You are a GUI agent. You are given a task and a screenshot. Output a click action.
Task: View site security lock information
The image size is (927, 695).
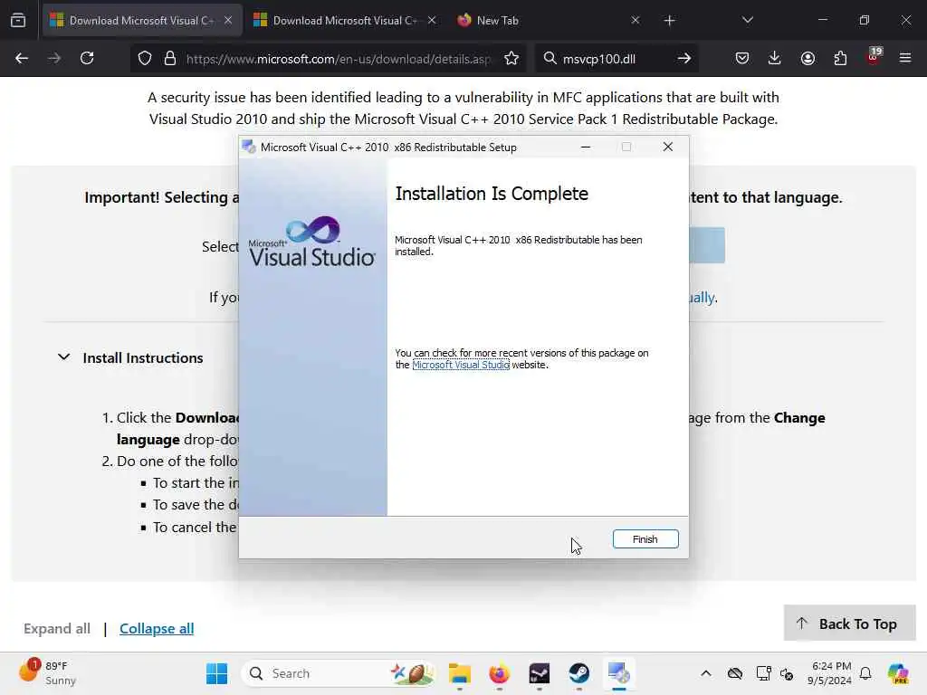170,59
